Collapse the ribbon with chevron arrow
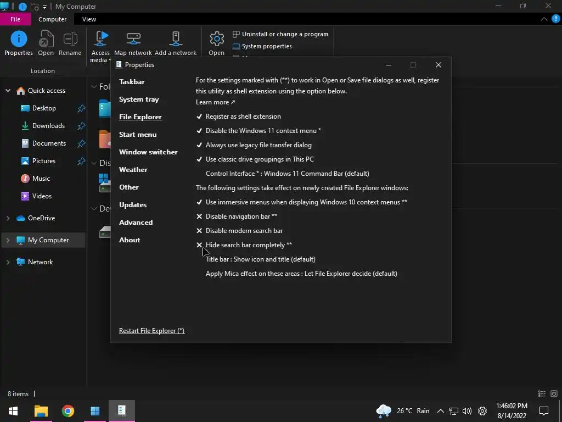562x422 pixels. tap(544, 19)
